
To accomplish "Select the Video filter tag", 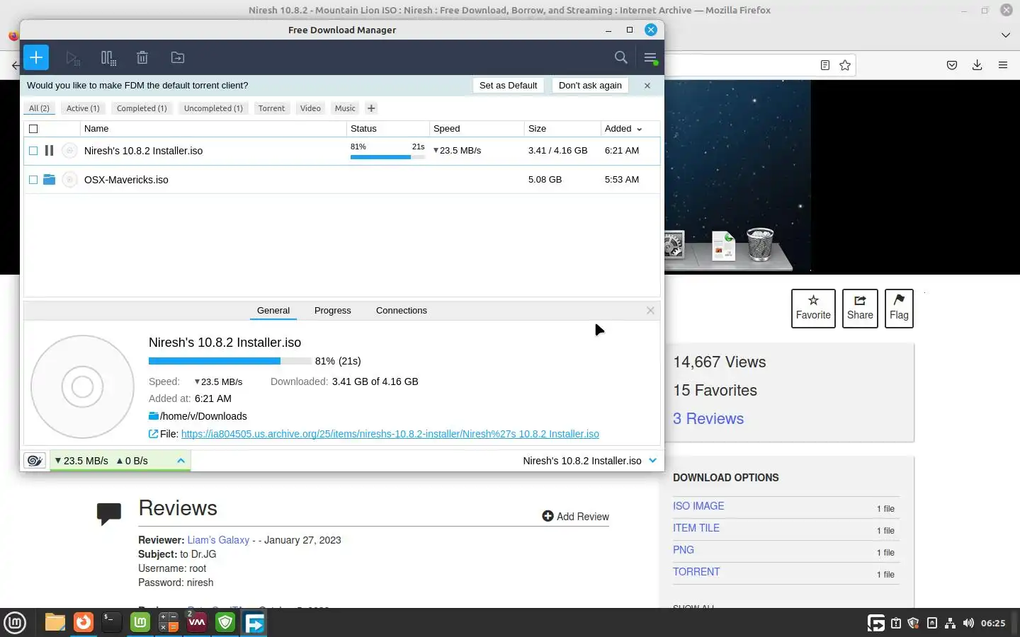I will [x=310, y=108].
